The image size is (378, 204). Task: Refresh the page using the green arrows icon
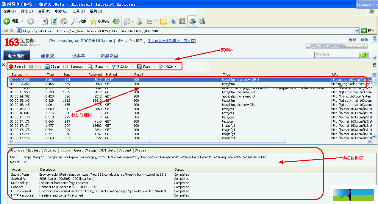tap(54, 21)
